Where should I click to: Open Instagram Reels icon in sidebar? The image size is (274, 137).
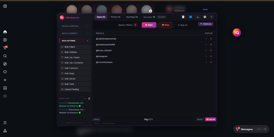click(x=5, y=40)
